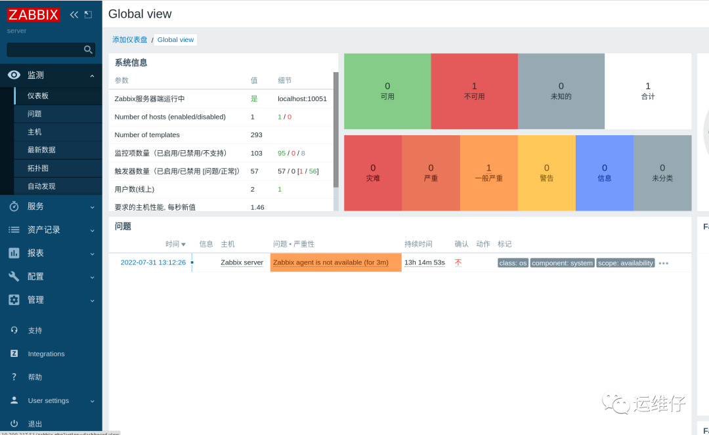Open the 帮助 link
709x435 pixels.
point(35,377)
